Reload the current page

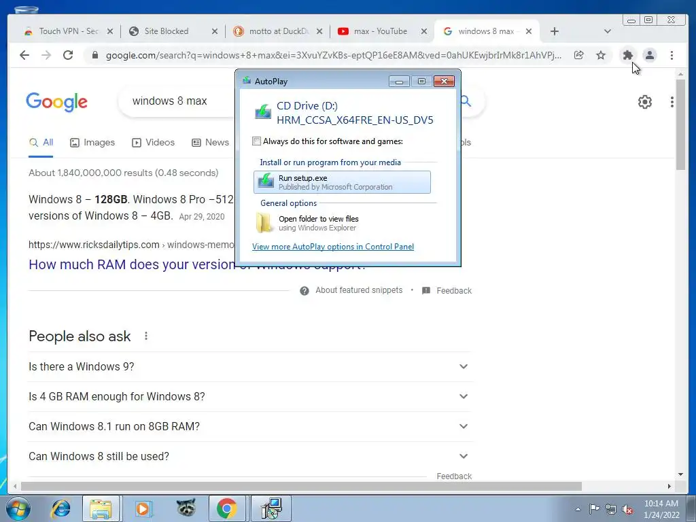click(68, 55)
